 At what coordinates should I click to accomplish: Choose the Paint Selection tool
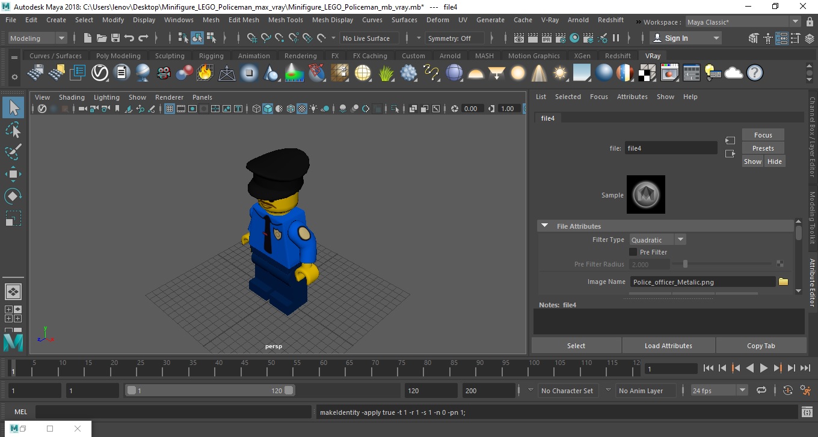tap(13, 152)
